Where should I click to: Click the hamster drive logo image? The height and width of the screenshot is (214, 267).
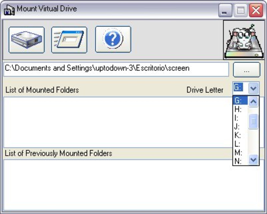coord(244,40)
